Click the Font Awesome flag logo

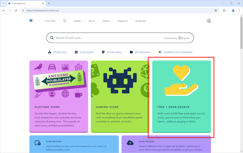pos(31,21)
